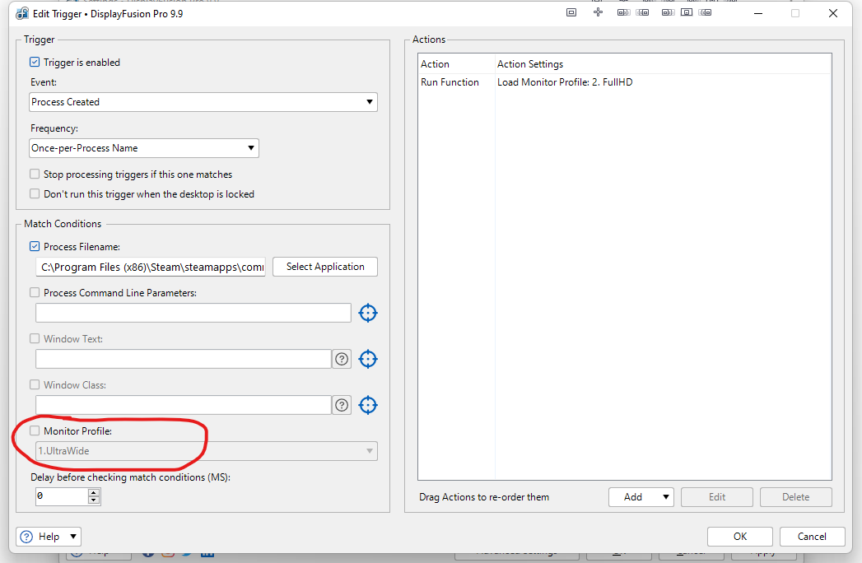The image size is (862, 563).
Task: Click the crosshair target icon for Window Text
Action: point(368,359)
